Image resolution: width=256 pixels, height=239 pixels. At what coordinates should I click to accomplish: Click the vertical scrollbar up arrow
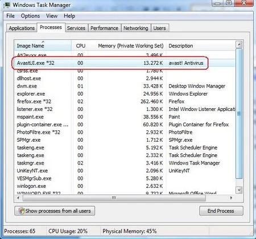239,44
